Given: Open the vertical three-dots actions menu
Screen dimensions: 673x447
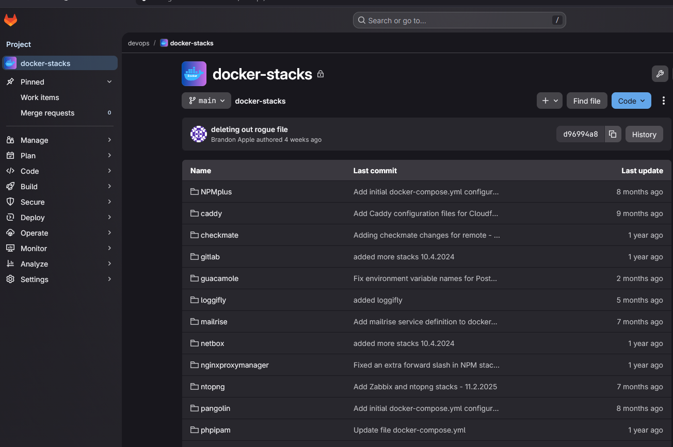Looking at the screenshot, I should click(664, 101).
